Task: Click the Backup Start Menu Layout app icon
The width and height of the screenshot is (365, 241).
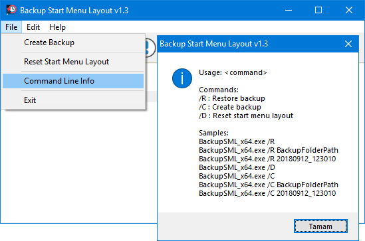Action: (x=11, y=10)
